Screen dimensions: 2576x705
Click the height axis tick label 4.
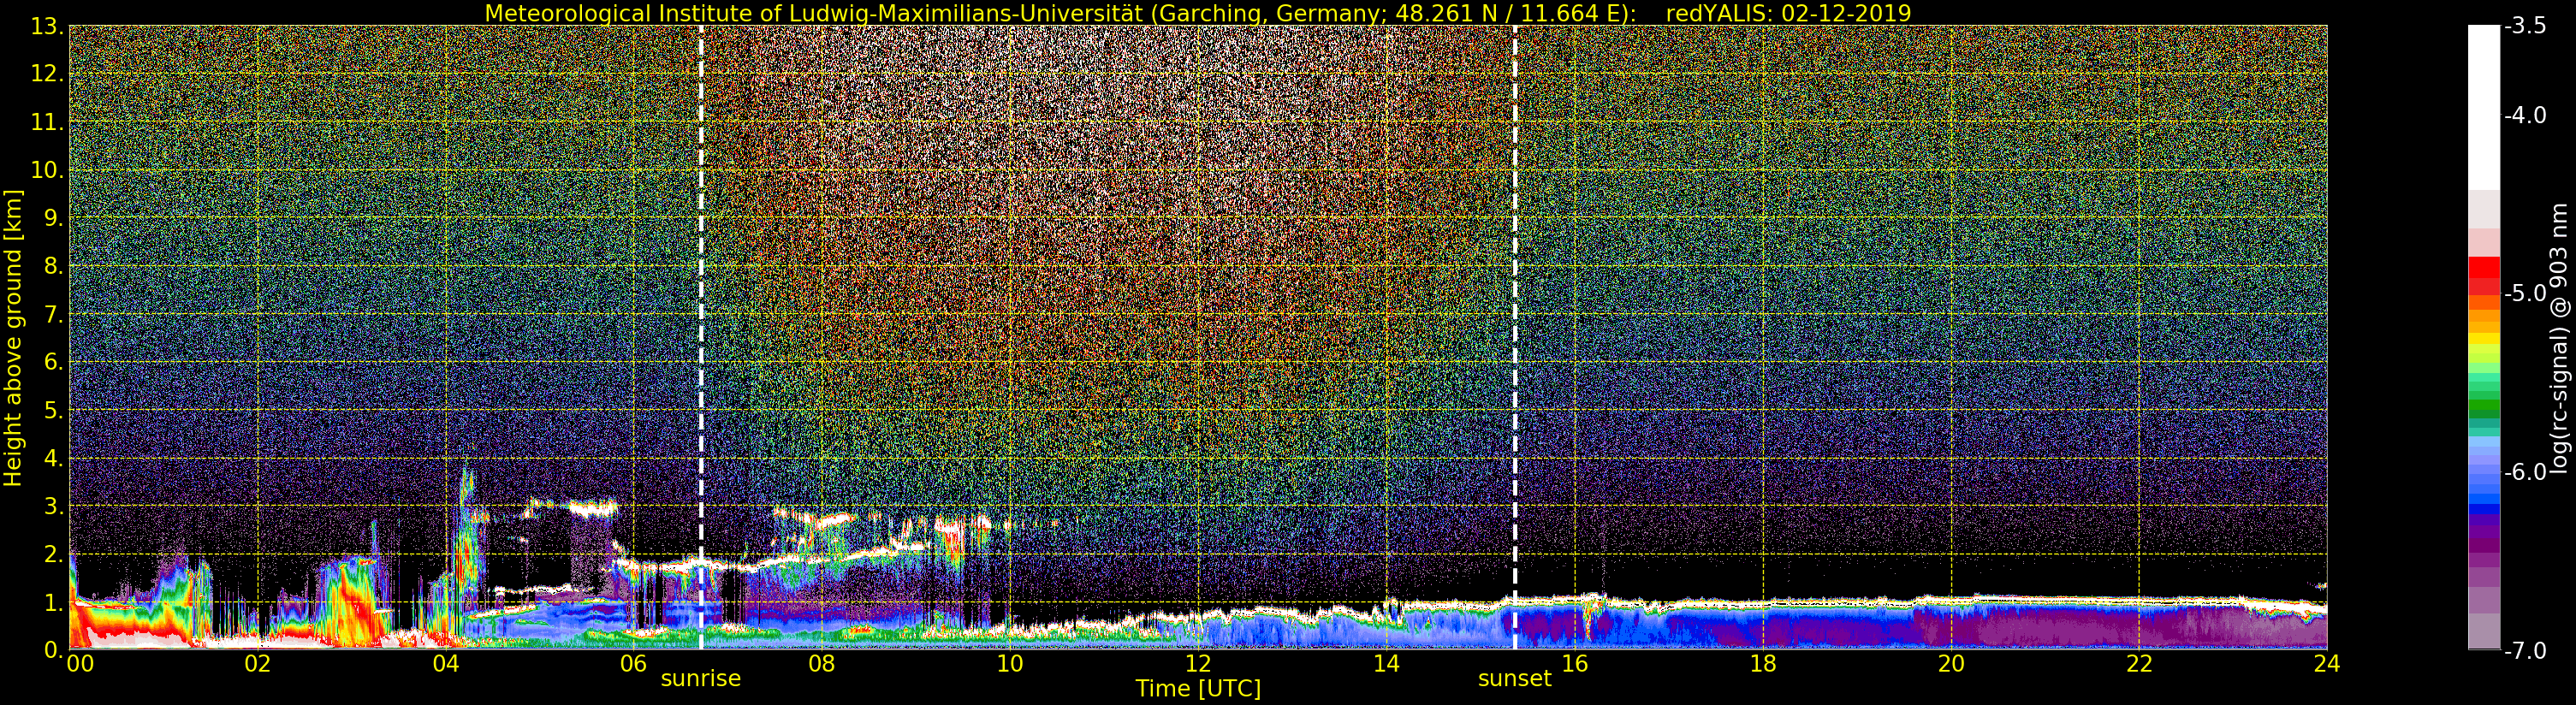(x=53, y=458)
